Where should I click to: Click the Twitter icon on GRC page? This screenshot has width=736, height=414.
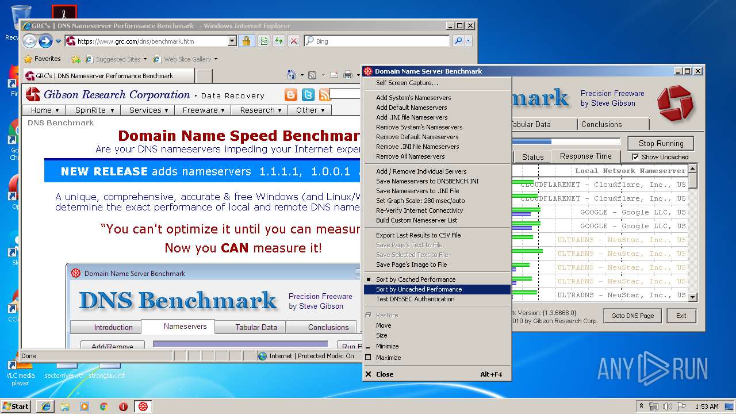(308, 95)
